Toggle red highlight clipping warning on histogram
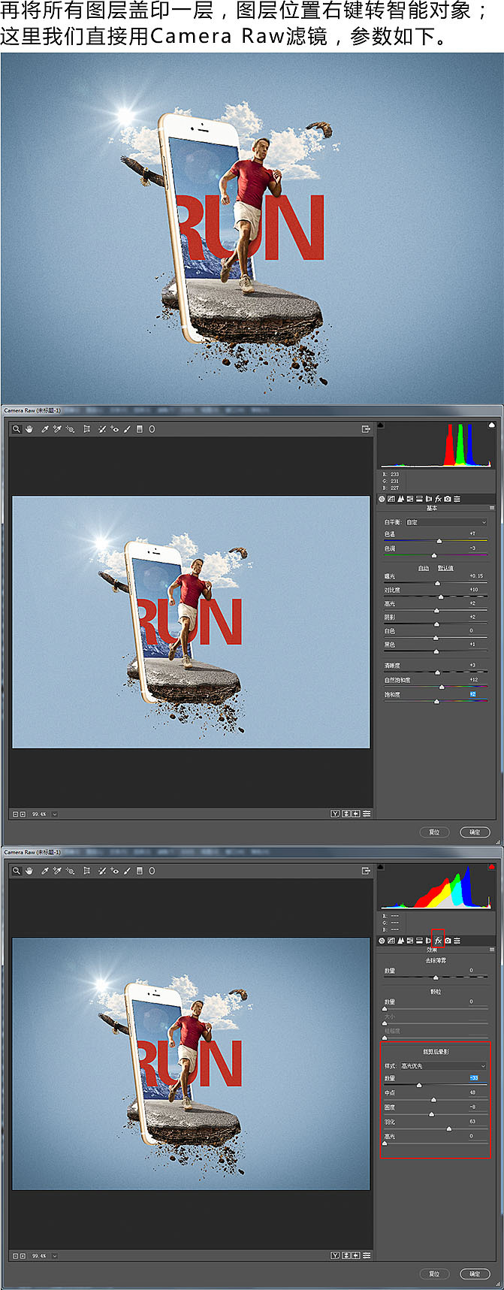 (x=492, y=867)
